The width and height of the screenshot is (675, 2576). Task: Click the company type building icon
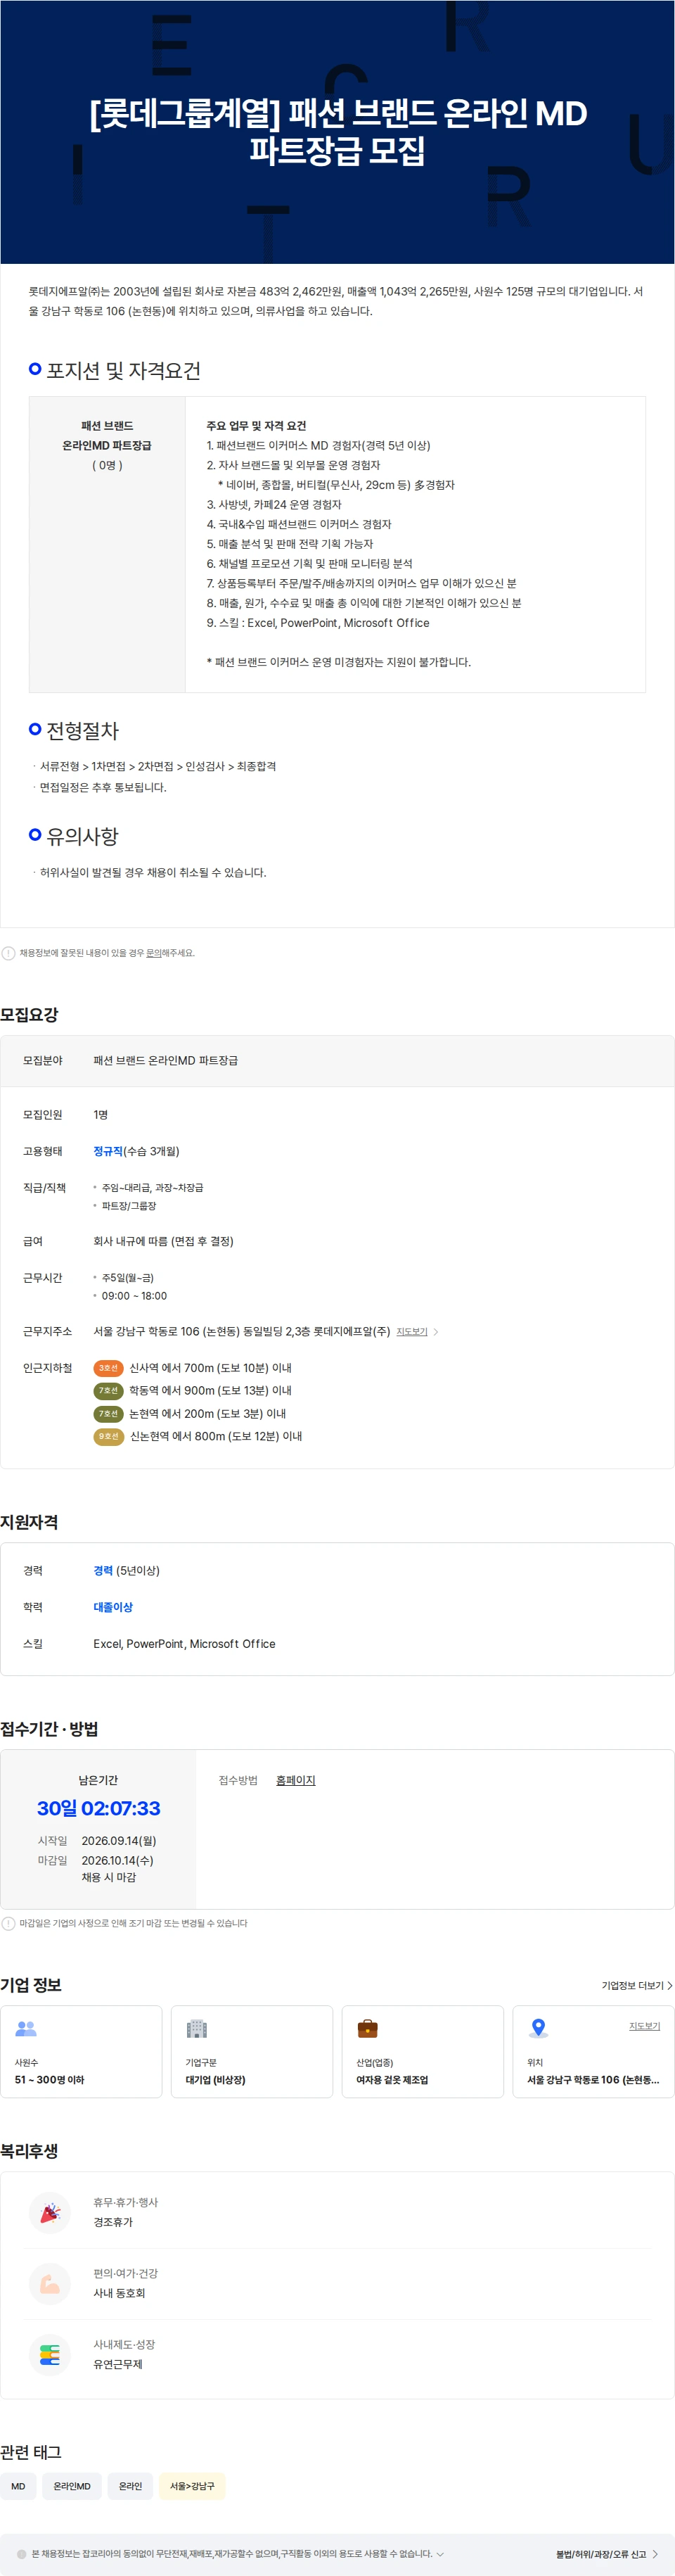197,2028
